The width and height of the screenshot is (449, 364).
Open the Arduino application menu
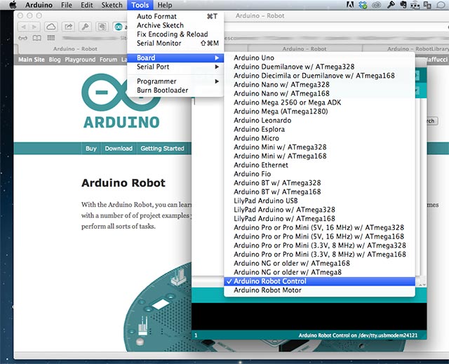click(x=39, y=5)
